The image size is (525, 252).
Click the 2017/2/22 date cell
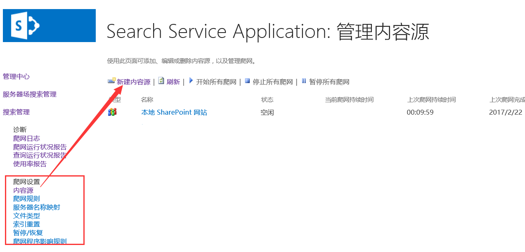[x=506, y=112]
